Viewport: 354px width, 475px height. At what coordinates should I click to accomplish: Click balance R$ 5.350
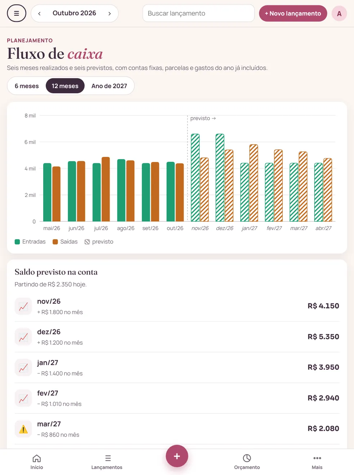(323, 337)
